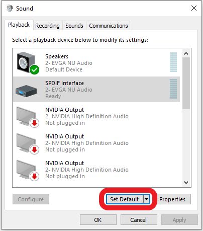Click Cancel to dismiss the dialog

[139, 220]
